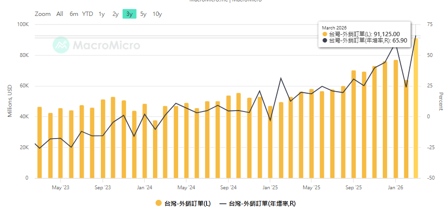This screenshot has height=211, width=446.
Task: Expand the range to 10y
Action: click(x=157, y=14)
